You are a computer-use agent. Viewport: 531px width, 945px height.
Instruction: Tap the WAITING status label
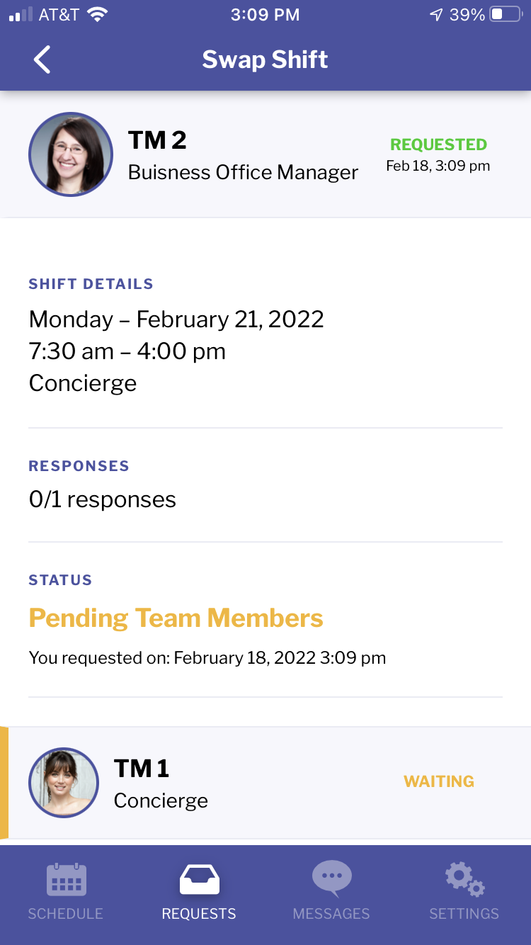(x=439, y=781)
